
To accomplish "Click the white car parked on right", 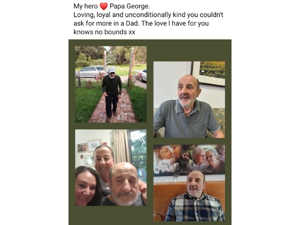I will 142,75.
